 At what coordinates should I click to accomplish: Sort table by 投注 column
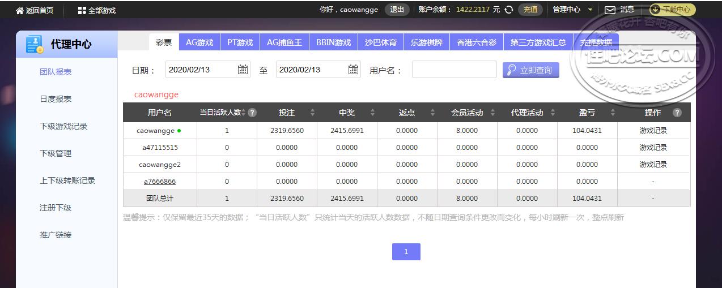point(312,113)
